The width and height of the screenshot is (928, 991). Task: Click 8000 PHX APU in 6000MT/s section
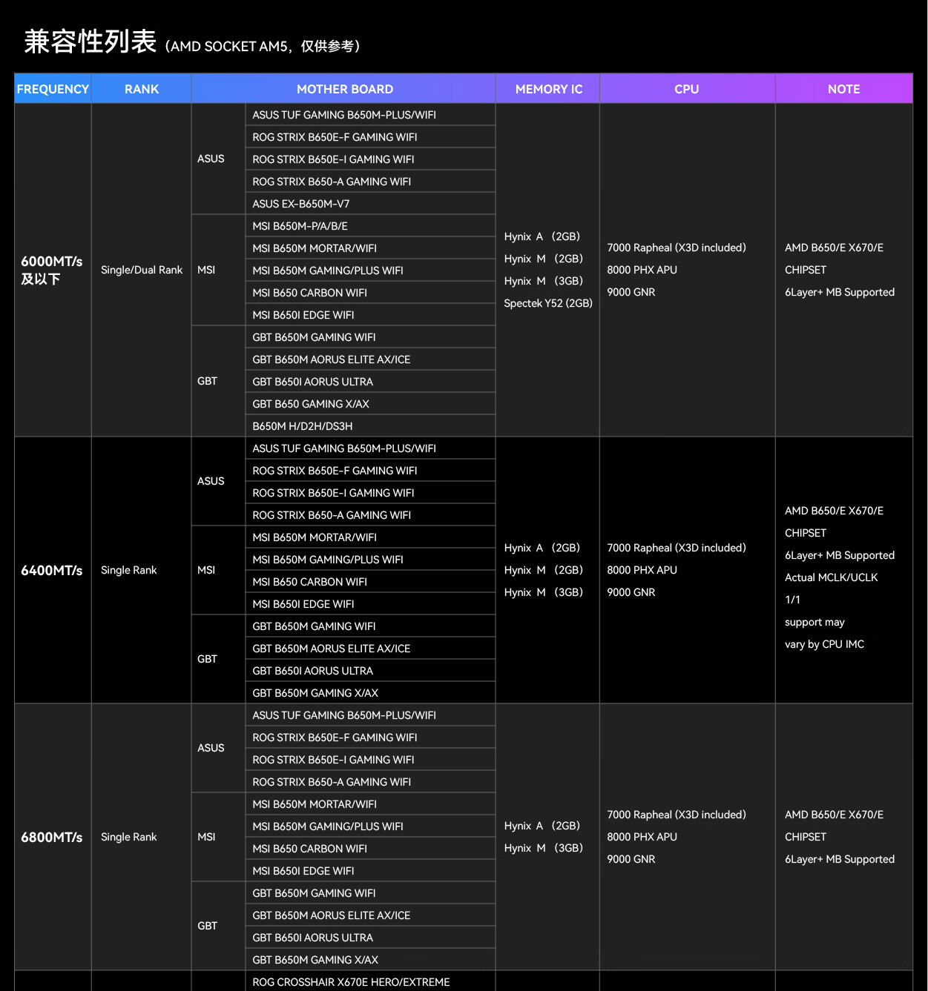[x=642, y=270]
